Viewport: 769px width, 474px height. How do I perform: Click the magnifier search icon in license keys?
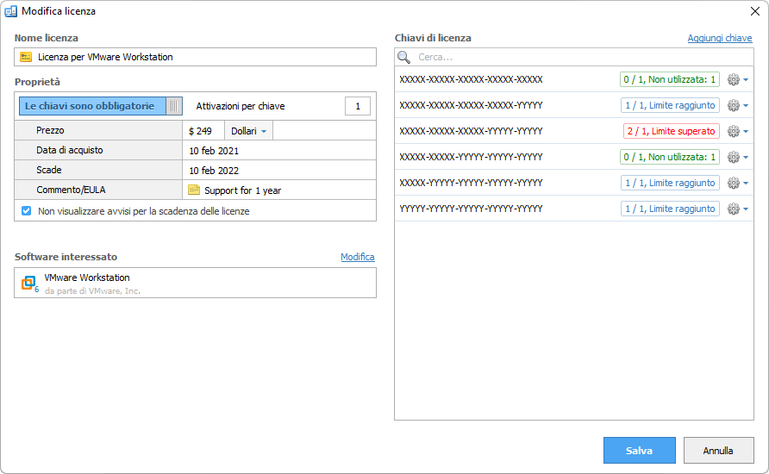[403, 57]
